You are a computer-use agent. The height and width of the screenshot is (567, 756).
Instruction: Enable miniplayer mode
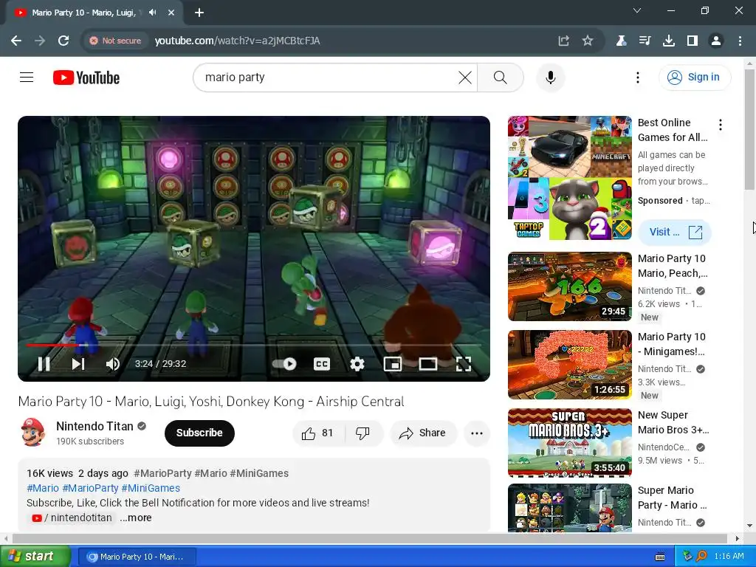point(393,364)
